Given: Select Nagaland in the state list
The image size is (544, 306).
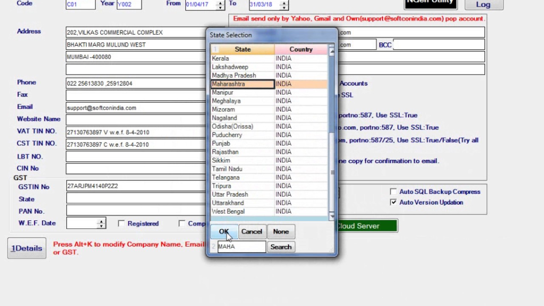Looking at the screenshot, I should [243, 118].
